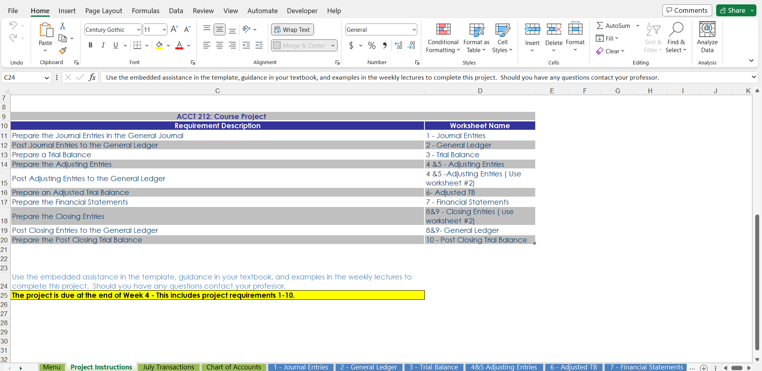Decrease font size with the smaller A
This screenshot has width=762, height=371.
[x=187, y=29]
